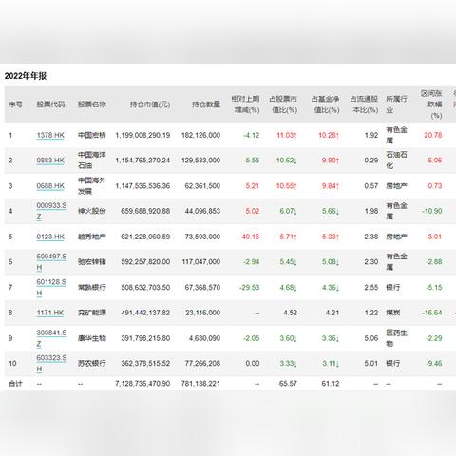Open stock code link 0123.HK
Image resolution: width=456 pixels, height=456 pixels.
coord(50,237)
